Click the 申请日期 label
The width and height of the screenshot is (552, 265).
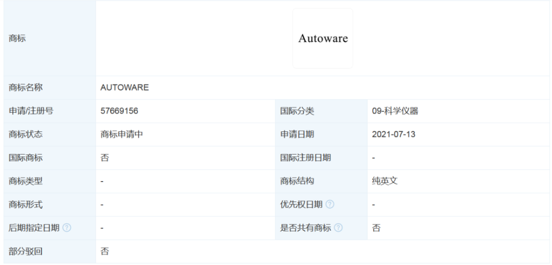pos(297,135)
